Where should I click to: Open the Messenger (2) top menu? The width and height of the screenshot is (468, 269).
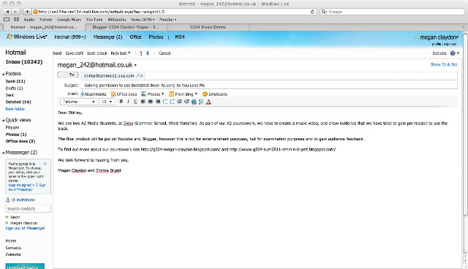(107, 37)
